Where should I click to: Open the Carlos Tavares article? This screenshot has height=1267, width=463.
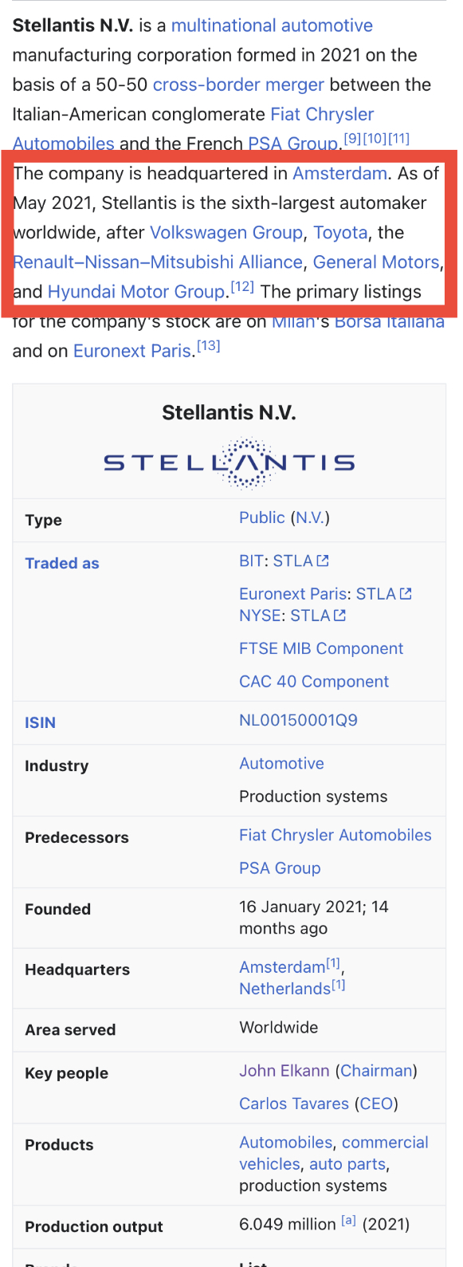[294, 1104]
